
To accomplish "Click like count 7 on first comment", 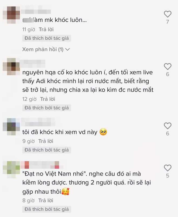I will point(168,22).
